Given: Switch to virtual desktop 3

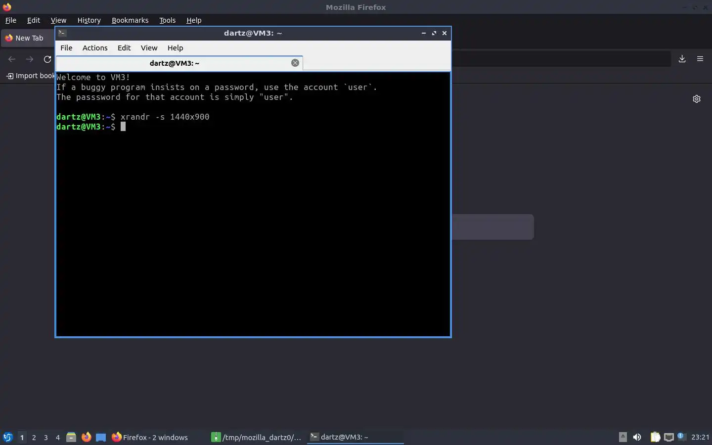Looking at the screenshot, I should (45, 437).
